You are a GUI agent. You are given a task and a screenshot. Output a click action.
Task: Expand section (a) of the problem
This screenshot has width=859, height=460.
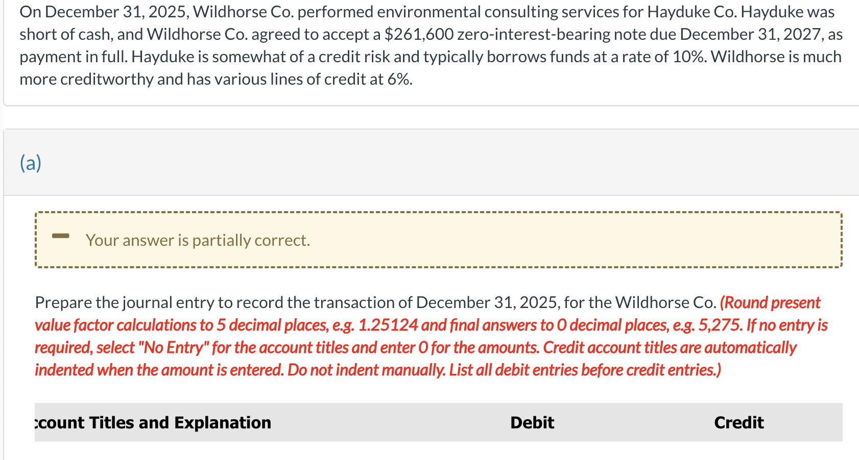[30, 163]
